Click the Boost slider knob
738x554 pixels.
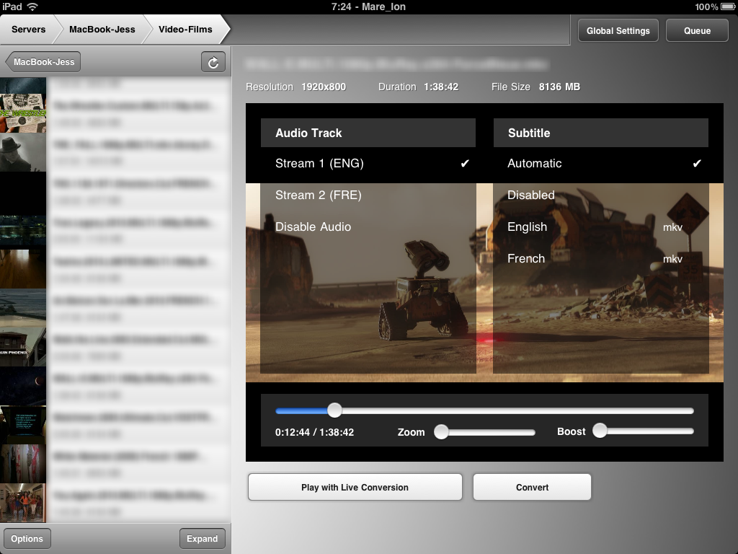click(600, 431)
